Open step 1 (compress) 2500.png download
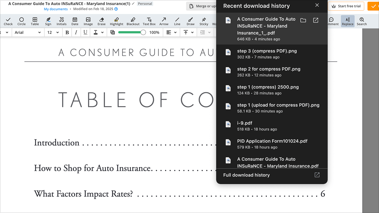 (x=272, y=90)
